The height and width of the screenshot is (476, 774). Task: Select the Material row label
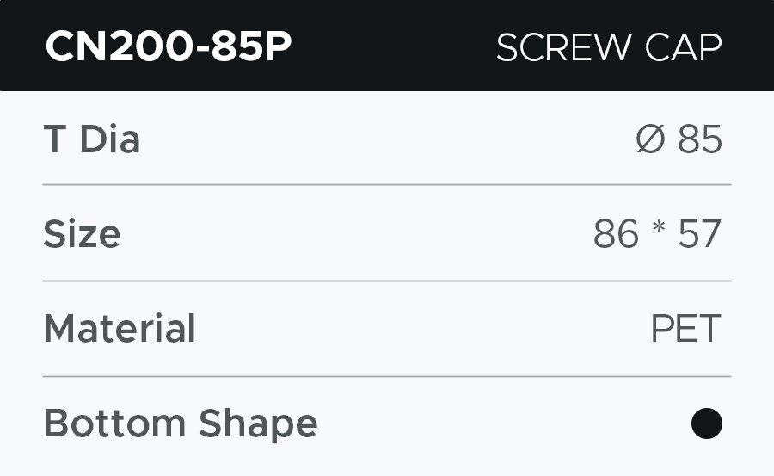click(120, 329)
